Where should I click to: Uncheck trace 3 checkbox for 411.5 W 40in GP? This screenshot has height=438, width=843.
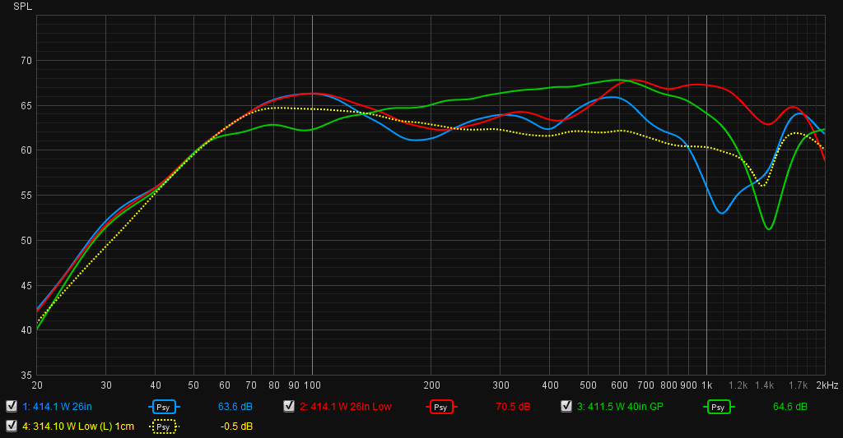(x=566, y=406)
